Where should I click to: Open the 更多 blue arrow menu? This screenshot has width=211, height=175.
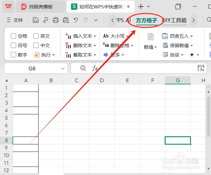click(114, 55)
